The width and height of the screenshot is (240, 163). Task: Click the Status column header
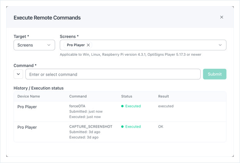[127, 96]
